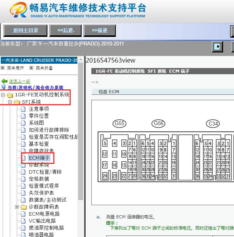234x237 pixels.
Task: Click the C34 connector label in diagram
Action: 213,124
